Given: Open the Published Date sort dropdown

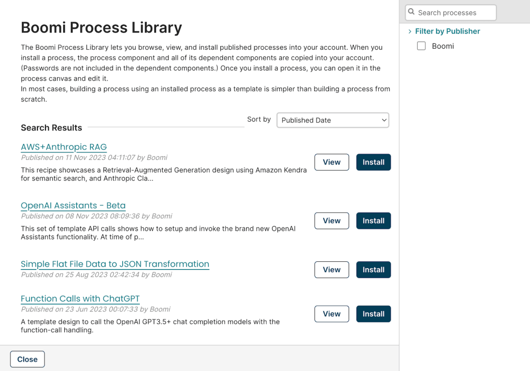Looking at the screenshot, I should 332,120.
